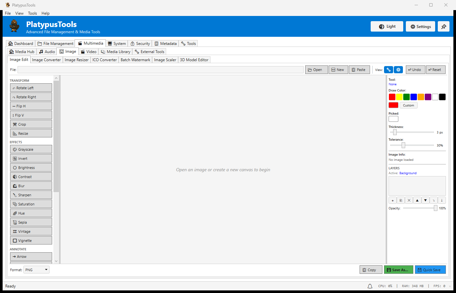The height and width of the screenshot is (293, 456).
Task: Delete the active layer with the X icon
Action: (x=409, y=200)
